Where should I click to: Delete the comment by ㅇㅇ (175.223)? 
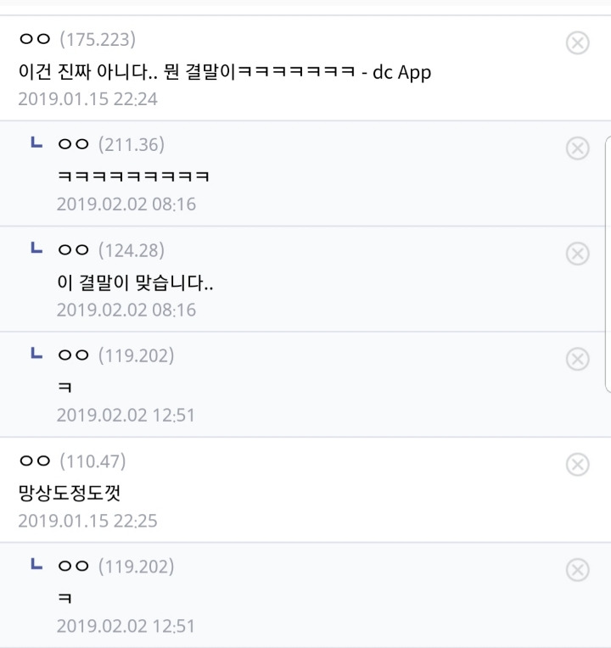click(x=578, y=42)
